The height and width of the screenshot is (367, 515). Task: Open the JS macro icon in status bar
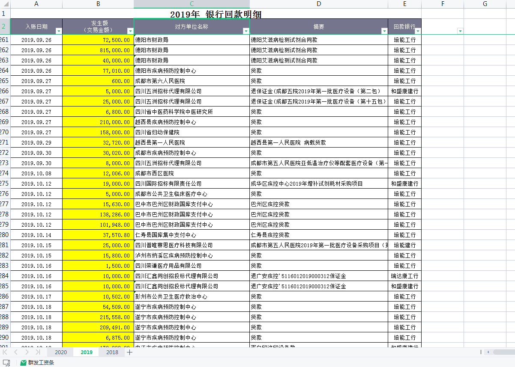(6, 363)
